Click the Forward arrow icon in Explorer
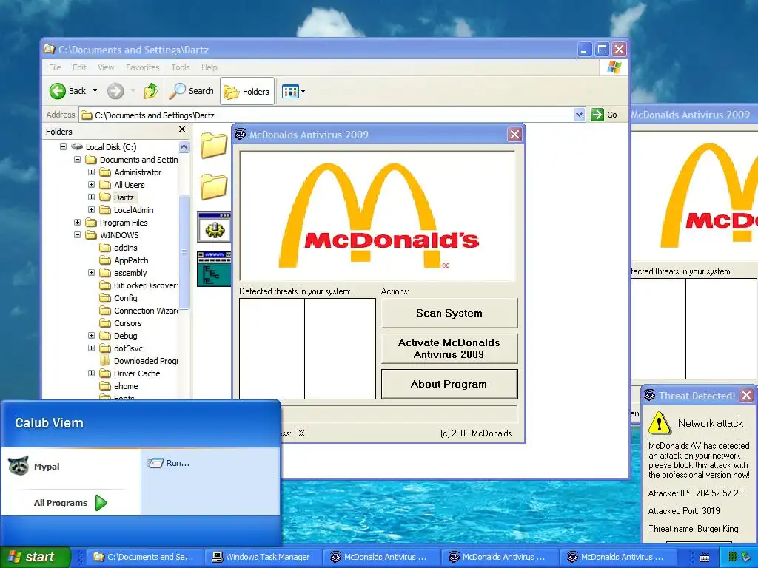 pyautogui.click(x=115, y=91)
